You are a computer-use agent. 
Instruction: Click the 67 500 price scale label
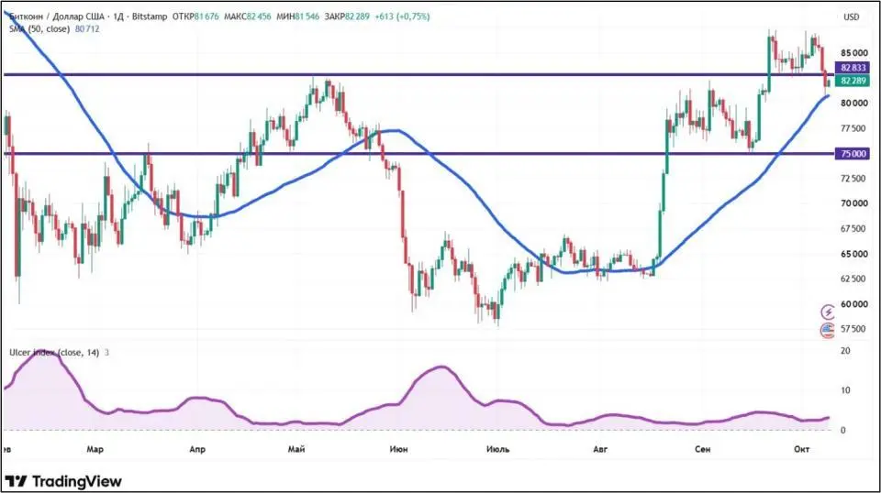tap(854, 229)
